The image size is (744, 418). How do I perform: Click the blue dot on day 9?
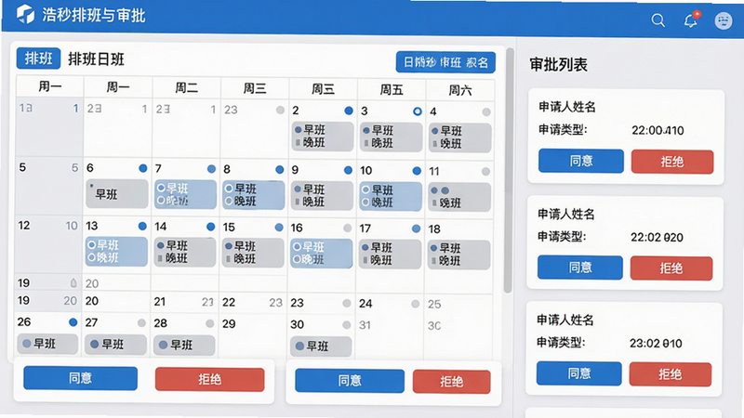348,170
